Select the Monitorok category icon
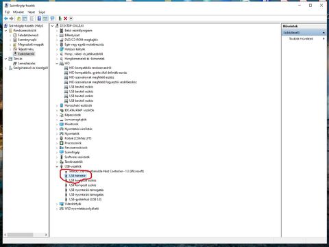The image size is (329, 247). click(x=61, y=125)
